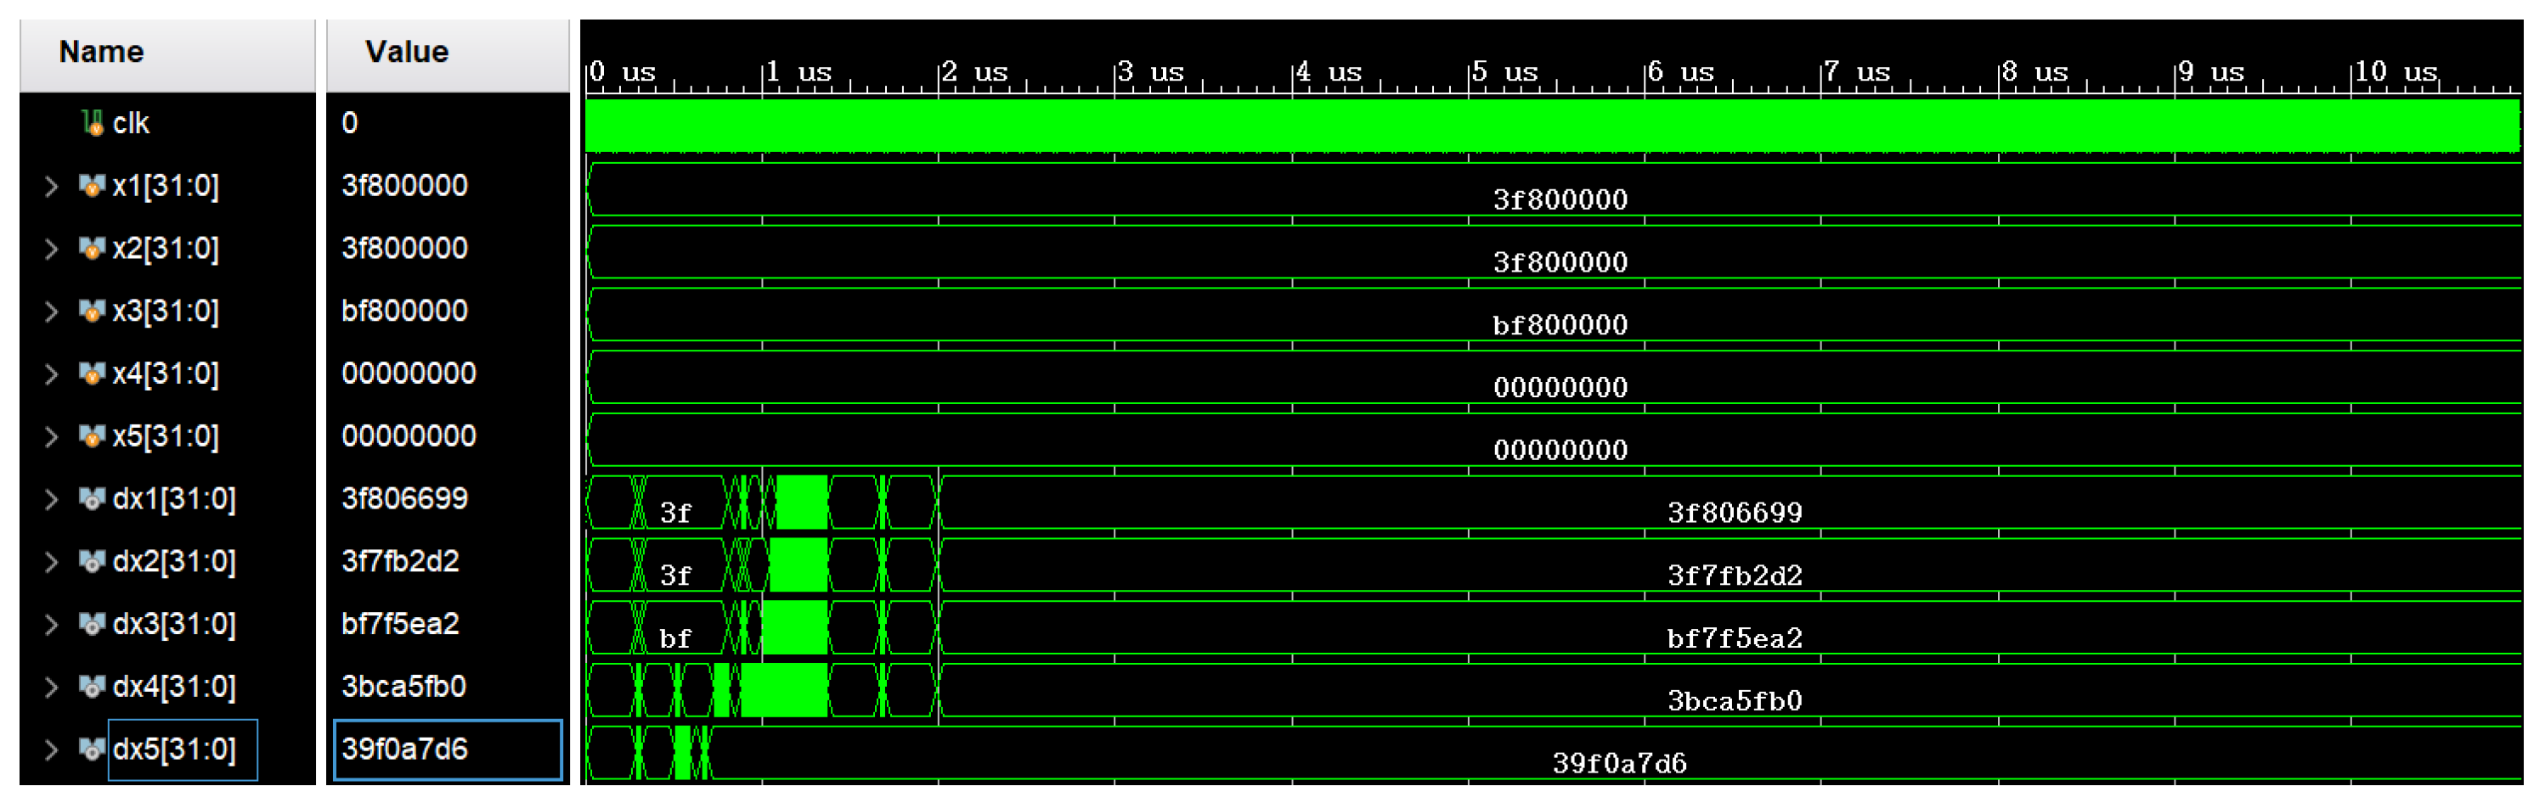Expand the dx4[31:0] bus
2545x803 pixels.
[x=51, y=687]
